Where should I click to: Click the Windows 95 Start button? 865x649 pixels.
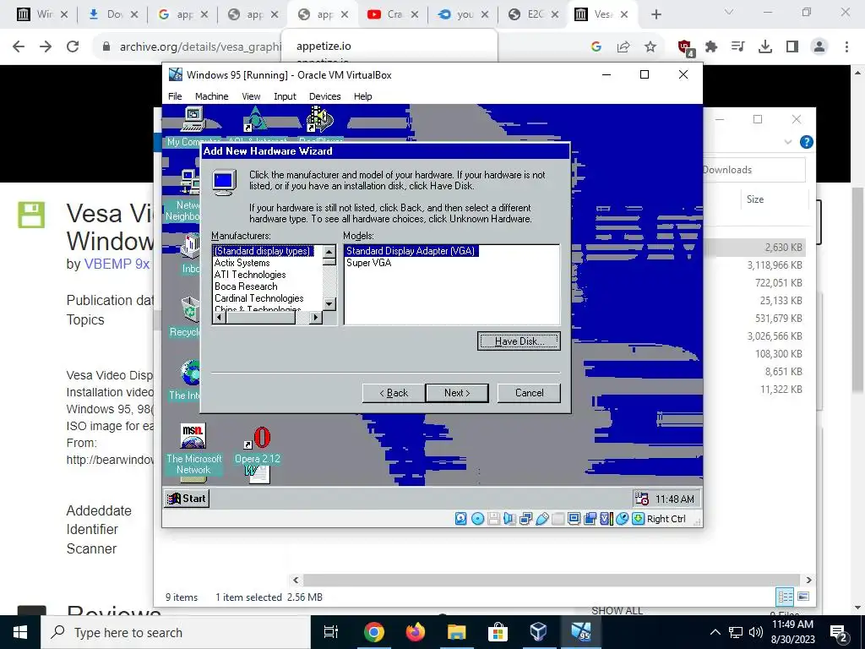[187, 499]
